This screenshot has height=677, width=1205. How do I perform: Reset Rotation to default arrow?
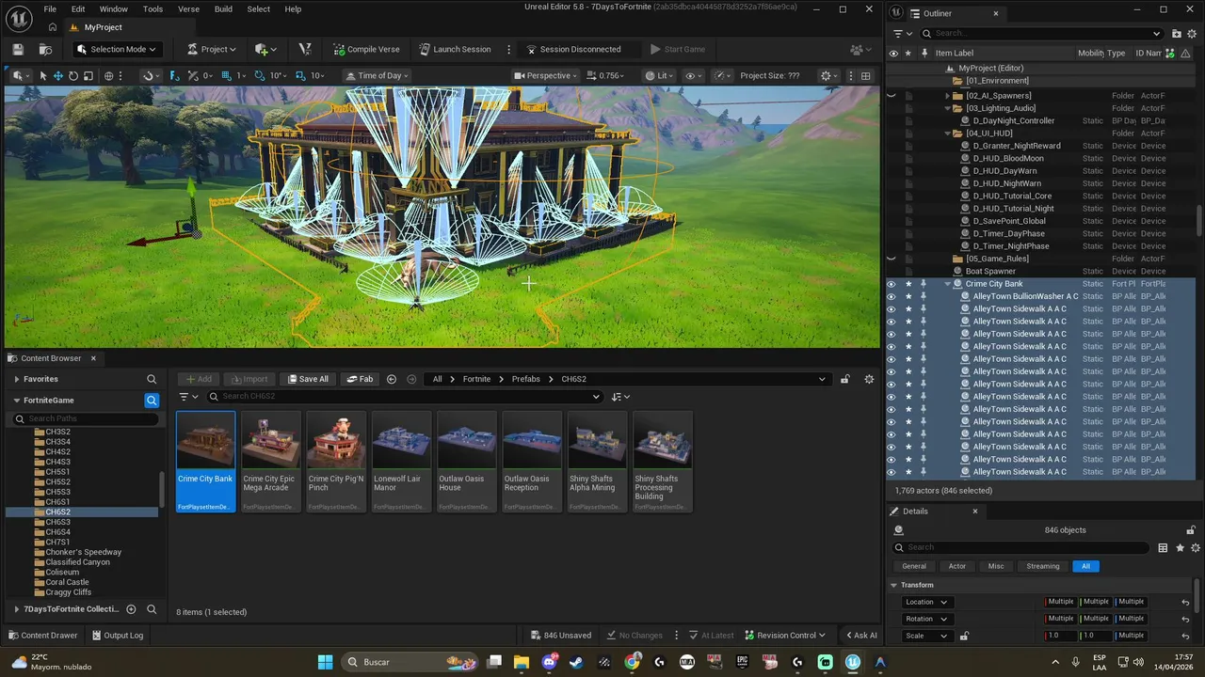point(1185,619)
